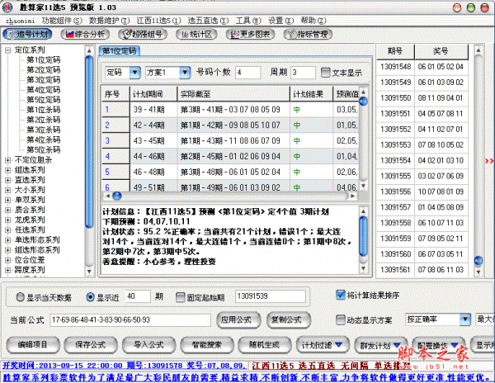The width and height of the screenshot is (495, 383).
Task: Open the 江西11选5 menu
Action: [158, 21]
